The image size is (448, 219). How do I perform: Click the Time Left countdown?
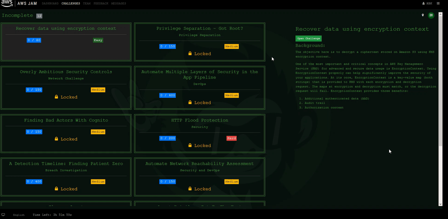(52, 215)
